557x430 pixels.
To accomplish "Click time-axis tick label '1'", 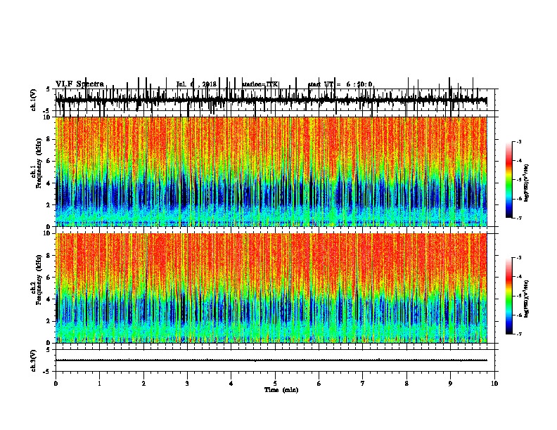I will 99,384.
